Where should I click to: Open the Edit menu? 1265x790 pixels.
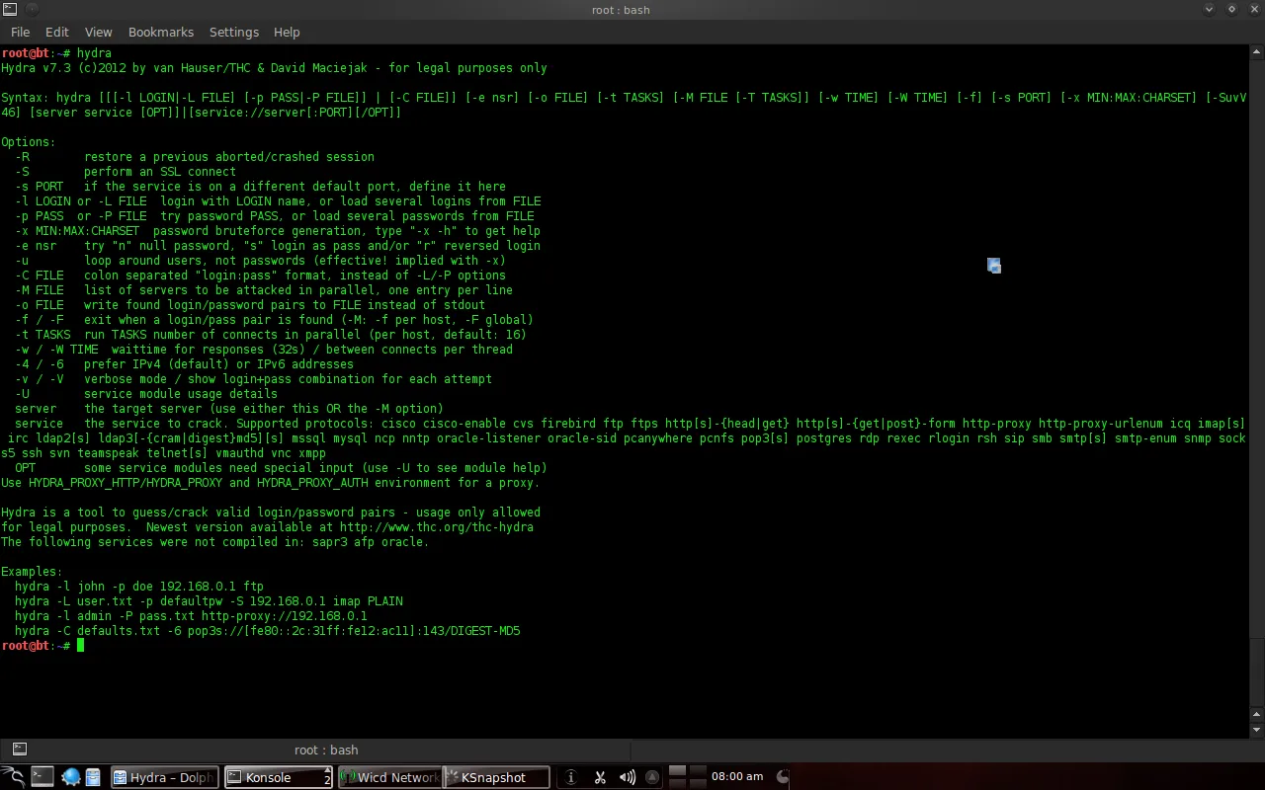tap(57, 32)
